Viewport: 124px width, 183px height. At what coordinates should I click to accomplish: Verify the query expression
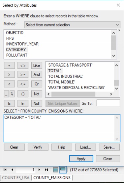[38, 147]
